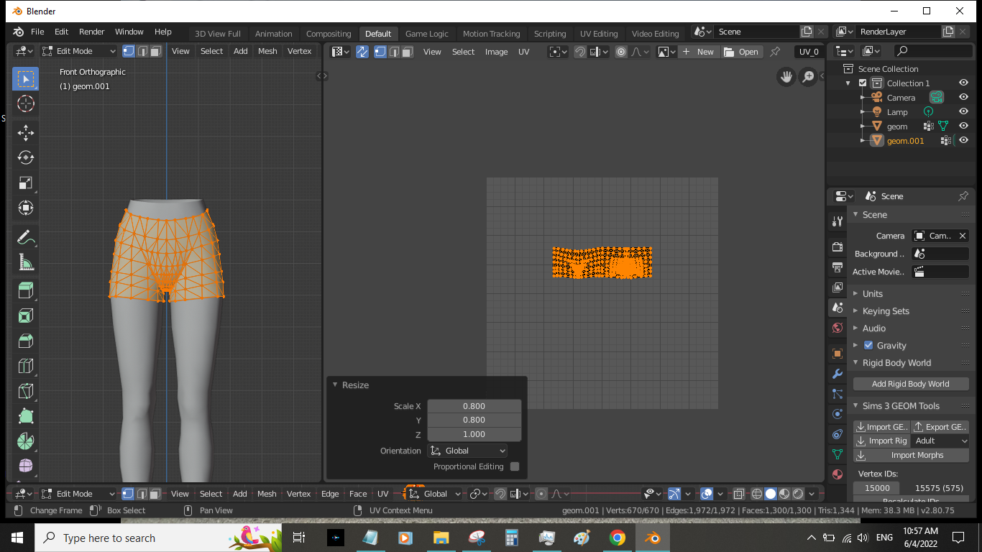Select the Inset Faces tool
This screenshot has height=552, width=982.
click(x=25, y=316)
